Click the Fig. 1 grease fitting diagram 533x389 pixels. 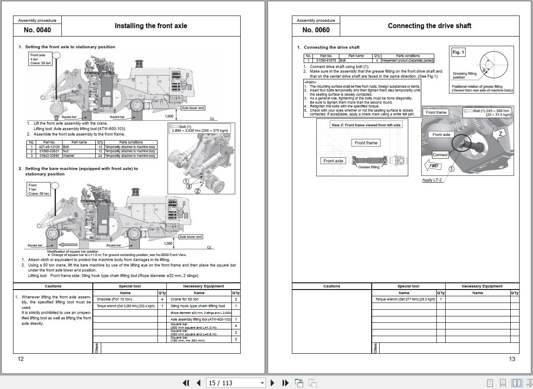pyautogui.click(x=481, y=70)
